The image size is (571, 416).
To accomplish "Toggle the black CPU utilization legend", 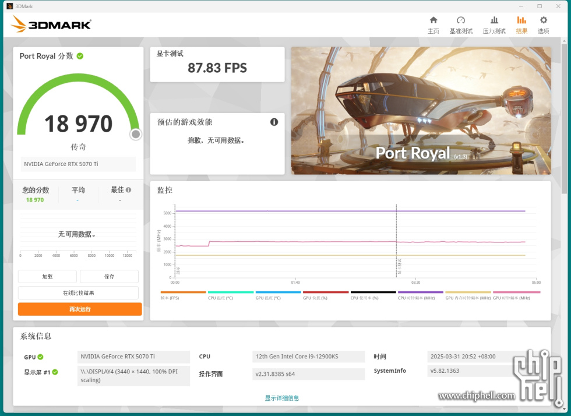I will click(x=373, y=295).
